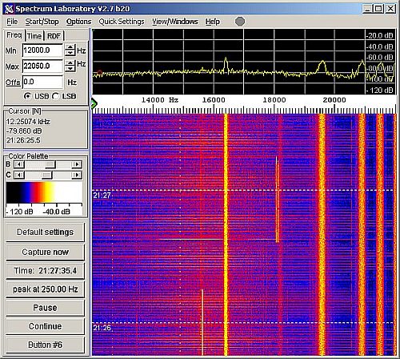400x359 pixels.
Task: Click the Min frequency input field
Action: pyautogui.click(x=42, y=50)
